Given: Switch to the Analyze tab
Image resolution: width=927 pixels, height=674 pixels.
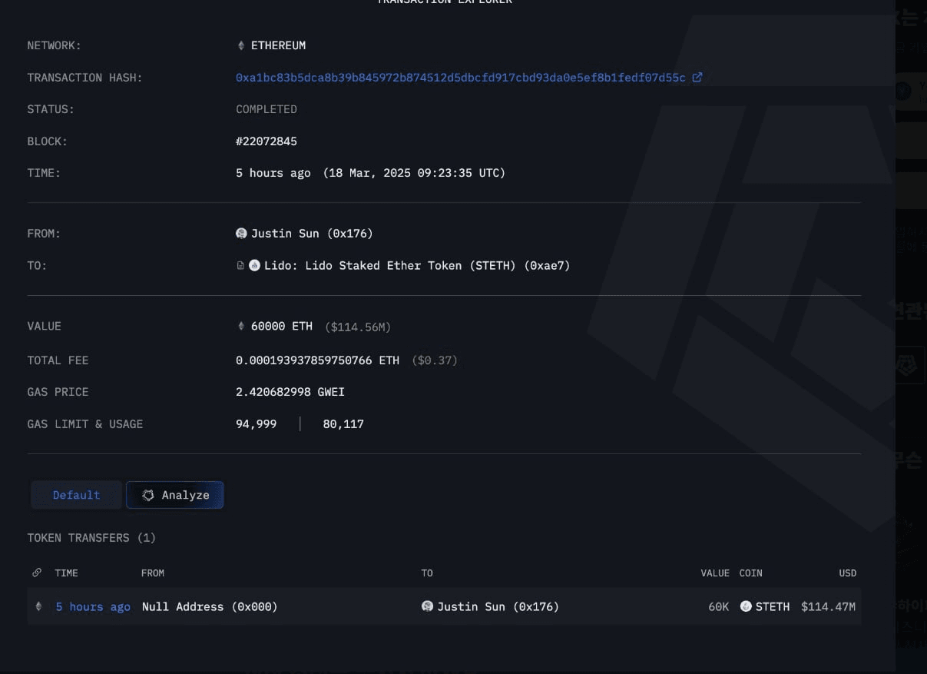Looking at the screenshot, I should point(175,495).
